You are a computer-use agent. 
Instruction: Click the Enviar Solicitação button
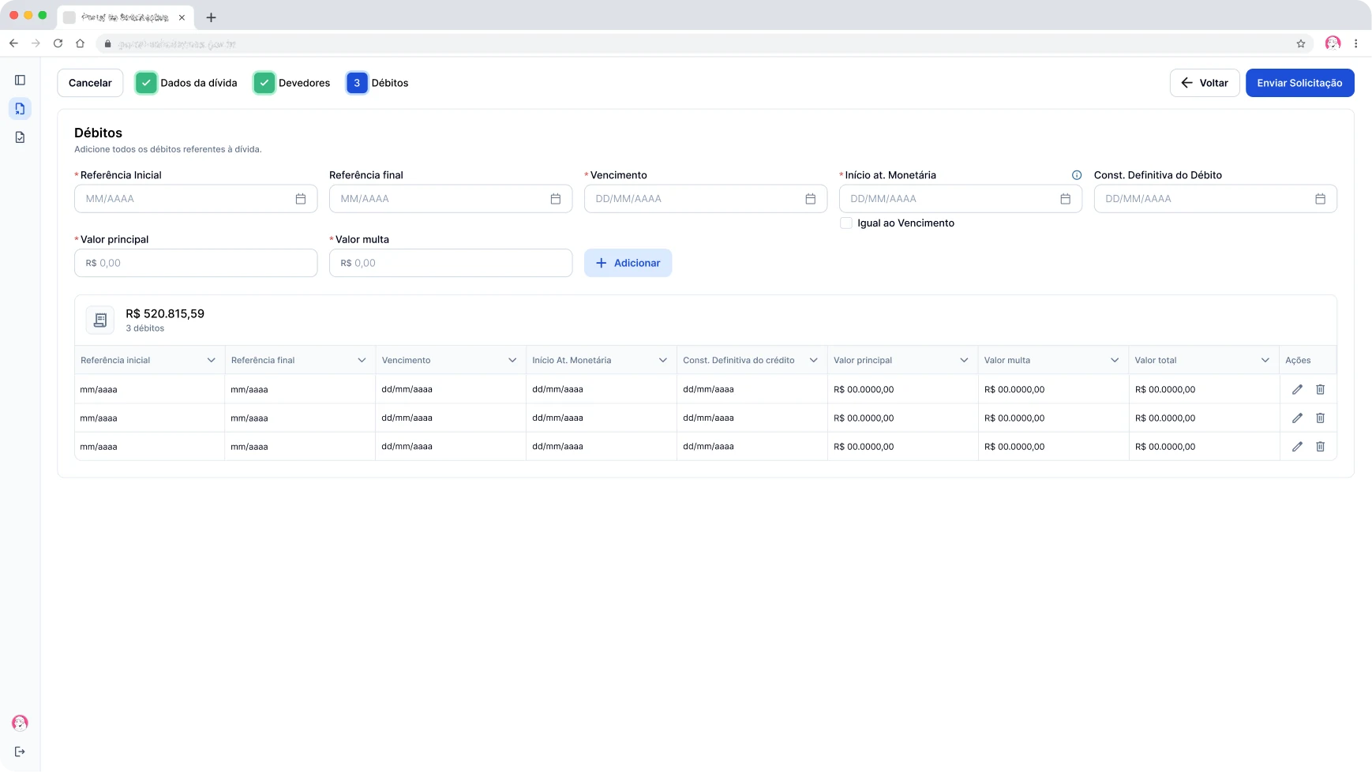(x=1299, y=83)
